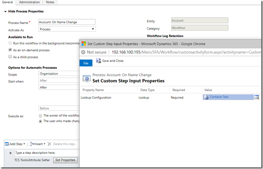Image resolution: width=263 pixels, height=169 pixels.
Task: Click Options for Automatic Processes heading
Action: tap(33, 68)
